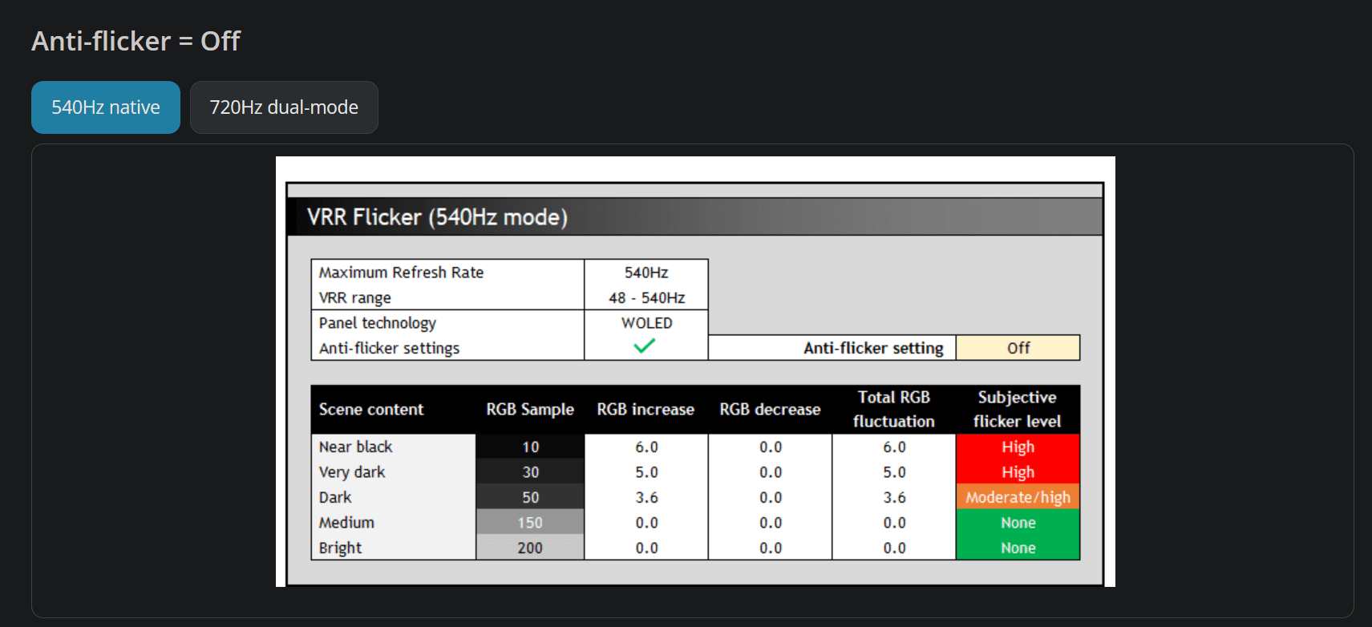Click the RGB Sample 10 swatch cell
This screenshot has width=1372, height=627.
(x=530, y=447)
